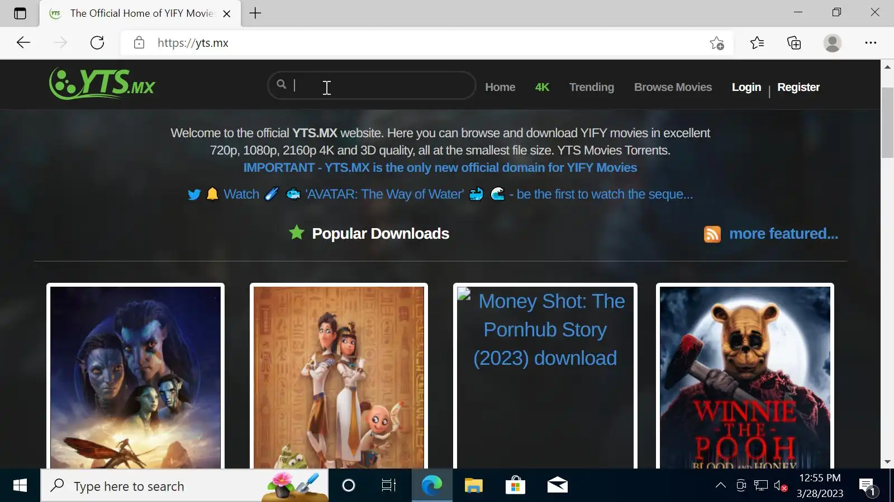Launch Microsoft Edge from the taskbar
This screenshot has width=894, height=502.
[431, 486]
